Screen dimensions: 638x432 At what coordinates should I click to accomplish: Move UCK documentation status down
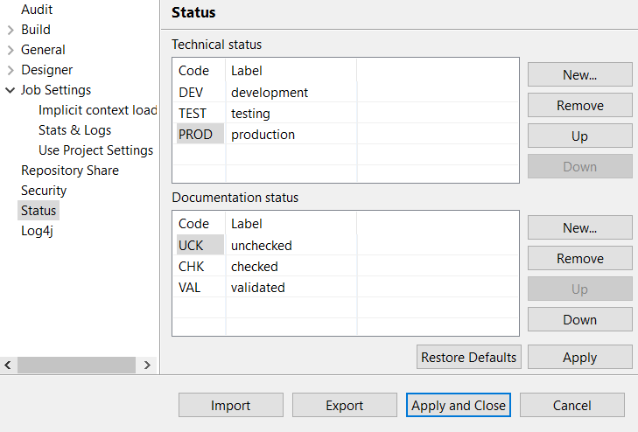click(x=579, y=320)
